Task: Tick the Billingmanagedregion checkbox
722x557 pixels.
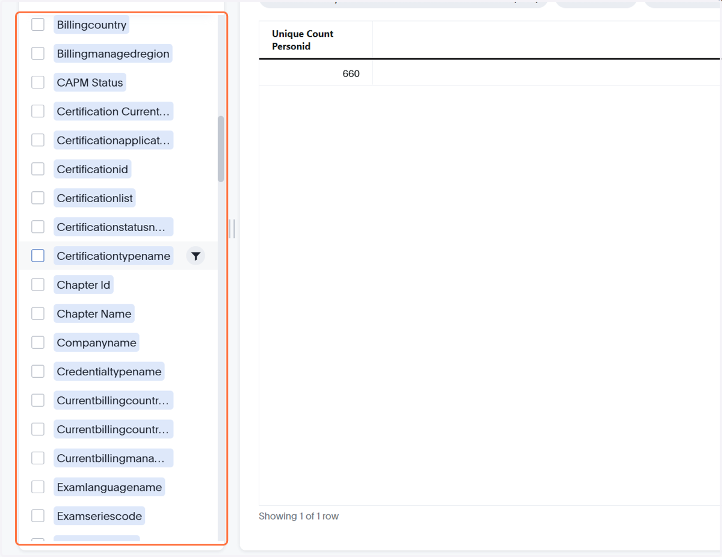Action: pyautogui.click(x=38, y=54)
